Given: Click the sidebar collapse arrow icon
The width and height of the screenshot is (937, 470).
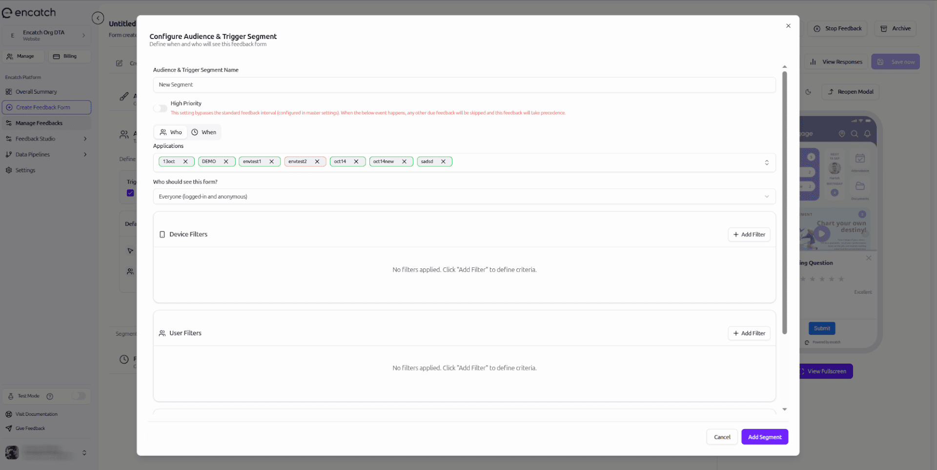Looking at the screenshot, I should click(x=98, y=19).
